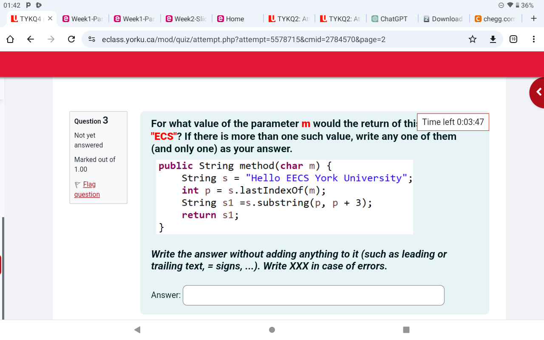Viewport: 544px width, 340px height.
Task: Tap the home icon in the browser toolbar
Action: point(10,39)
